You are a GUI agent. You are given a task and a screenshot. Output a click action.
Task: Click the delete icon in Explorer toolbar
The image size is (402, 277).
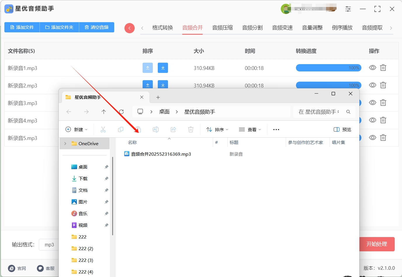coord(191,129)
